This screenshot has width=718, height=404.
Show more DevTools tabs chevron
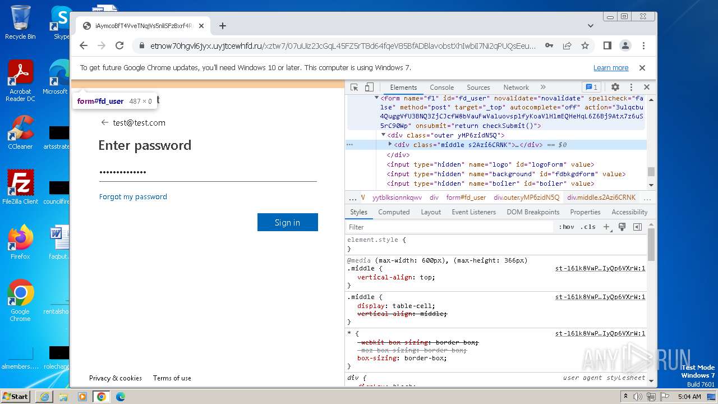click(x=543, y=87)
